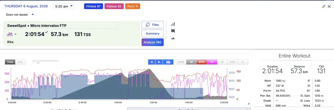Toggle the magenta W power channel
The image size is (334, 110).
click(x=212, y=62)
